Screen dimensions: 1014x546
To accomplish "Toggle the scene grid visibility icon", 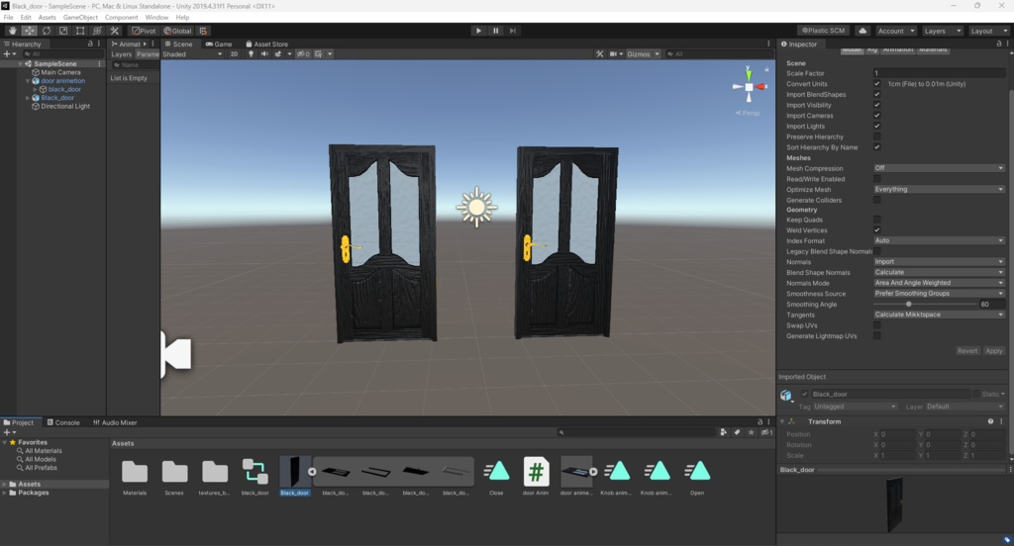I will (x=319, y=54).
